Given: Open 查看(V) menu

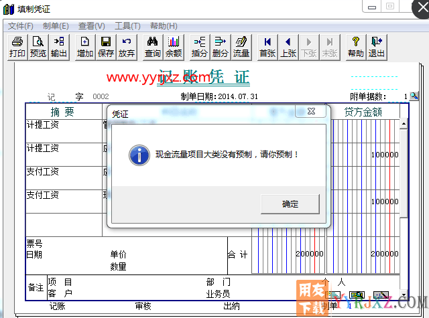Looking at the screenshot, I should pyautogui.click(x=91, y=26).
